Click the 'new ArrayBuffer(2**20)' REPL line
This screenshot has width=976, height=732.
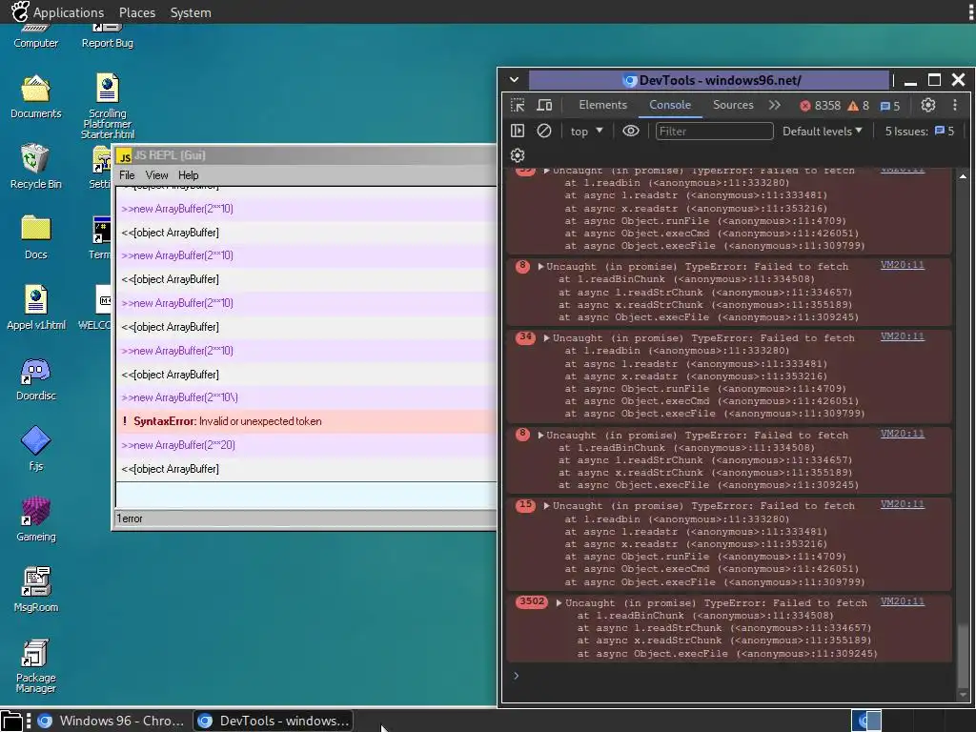point(306,445)
